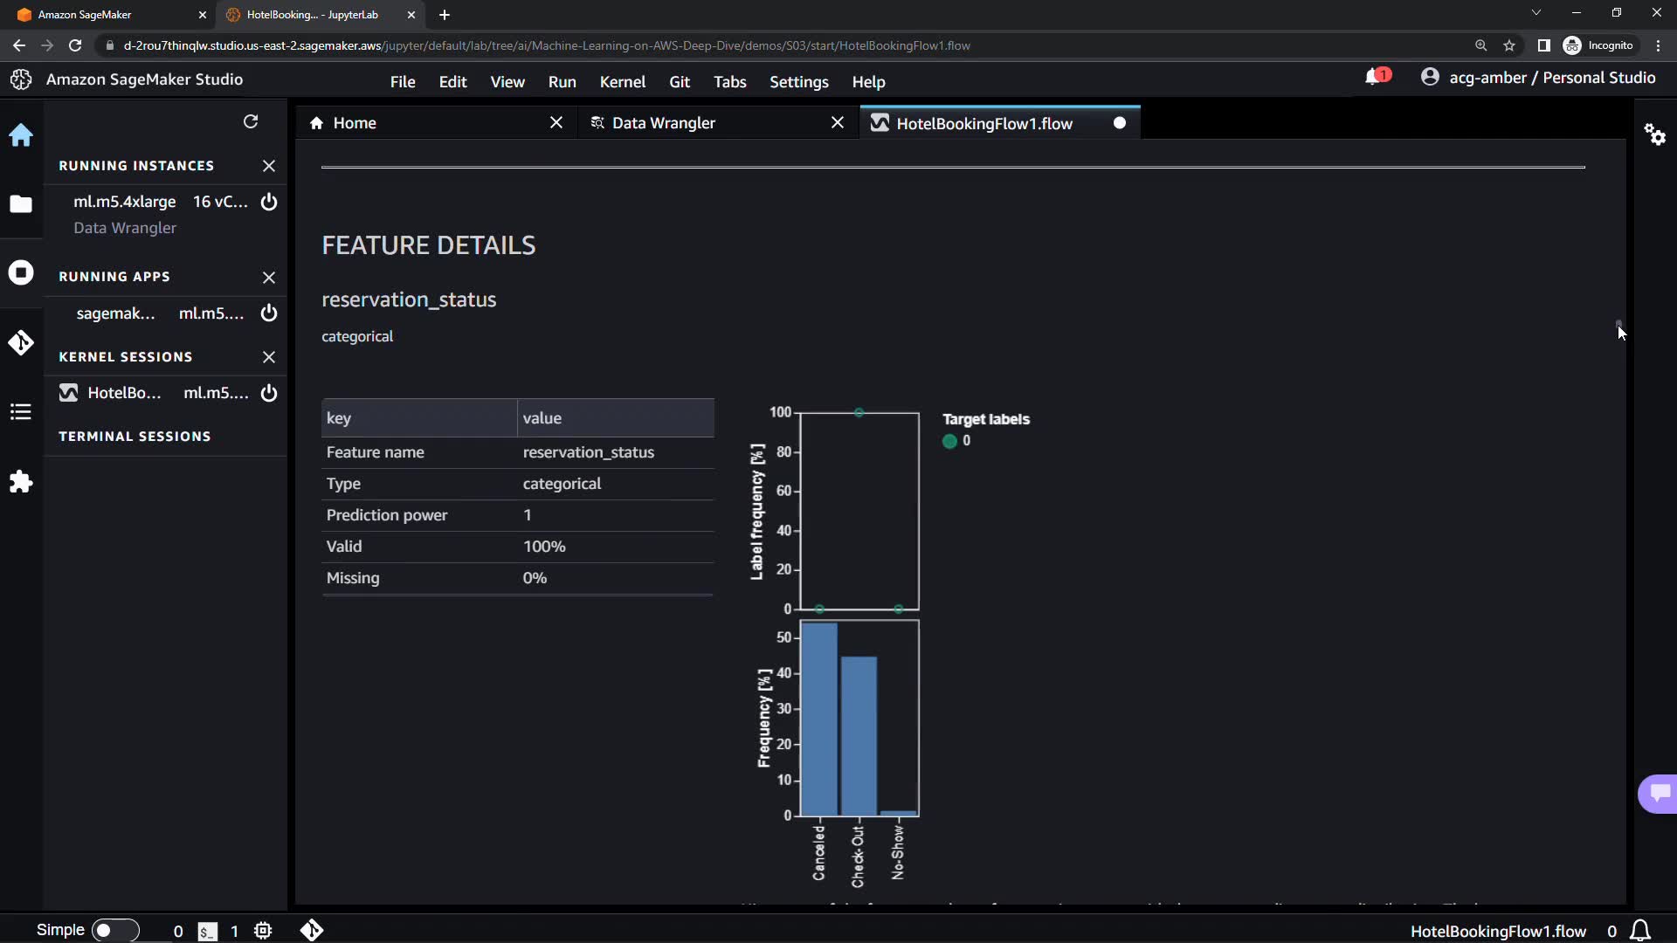The height and width of the screenshot is (943, 1677).
Task: Expand the browser tab search chevron
Action: (1536, 13)
